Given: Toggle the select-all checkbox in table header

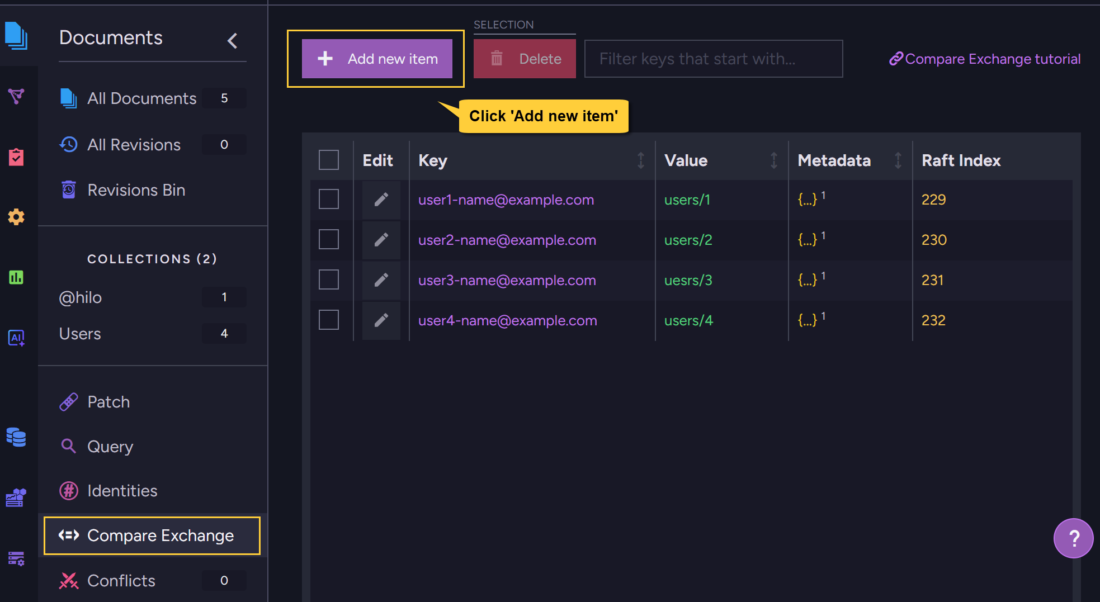Looking at the screenshot, I should (329, 160).
